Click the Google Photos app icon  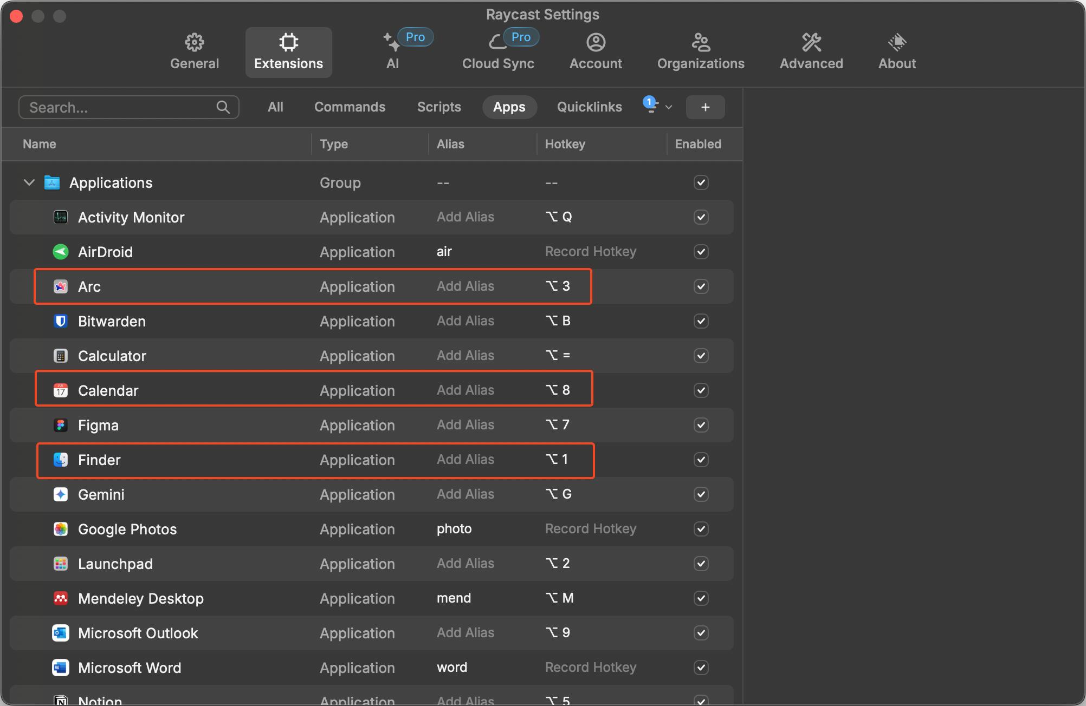tap(61, 529)
